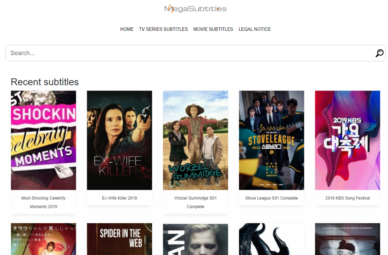The height and width of the screenshot is (255, 388).
Task: Focus the Search text field
Action: (189, 53)
